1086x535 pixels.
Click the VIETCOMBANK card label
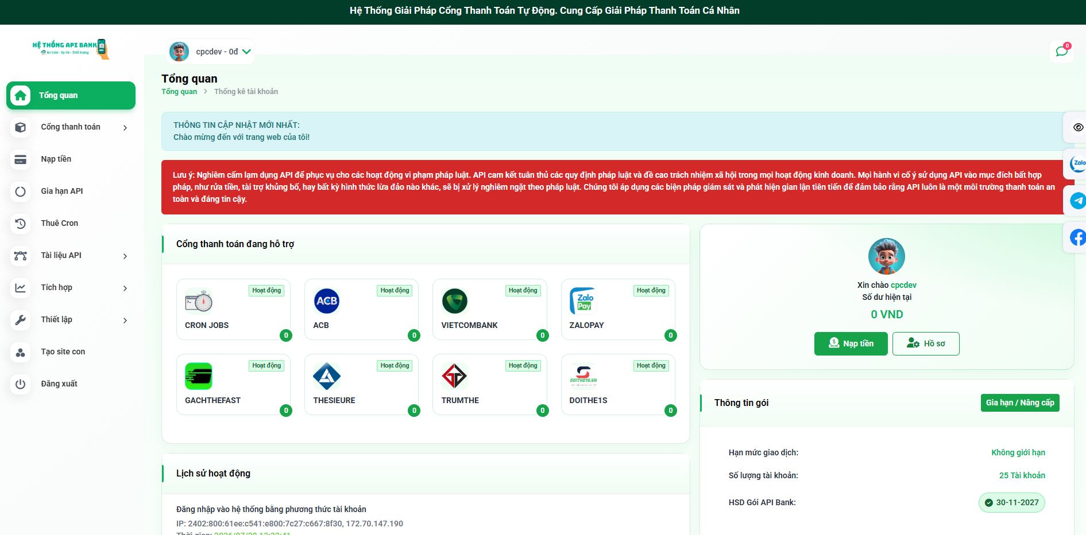(x=469, y=325)
